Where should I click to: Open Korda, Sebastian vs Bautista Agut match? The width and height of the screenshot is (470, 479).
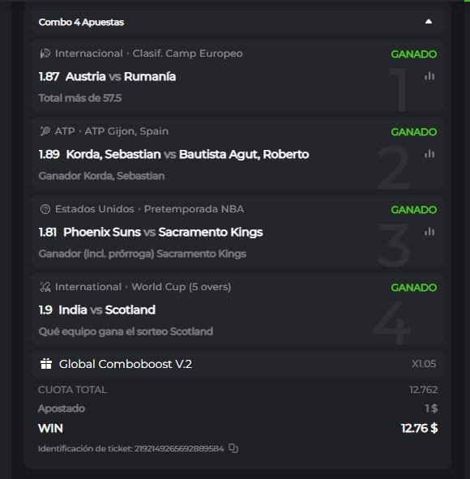click(x=187, y=154)
